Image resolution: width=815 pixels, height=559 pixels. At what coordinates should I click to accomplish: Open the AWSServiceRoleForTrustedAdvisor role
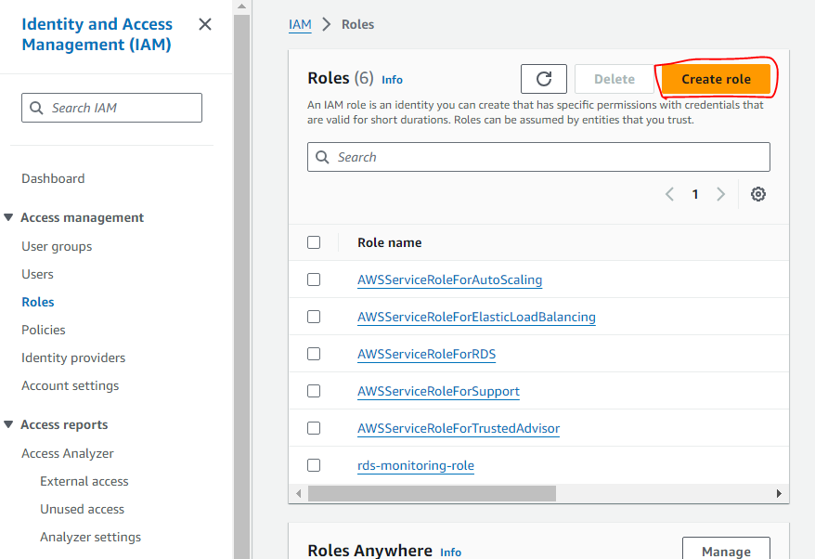pos(459,428)
